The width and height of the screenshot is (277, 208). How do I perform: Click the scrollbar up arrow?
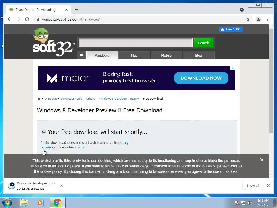(271, 27)
